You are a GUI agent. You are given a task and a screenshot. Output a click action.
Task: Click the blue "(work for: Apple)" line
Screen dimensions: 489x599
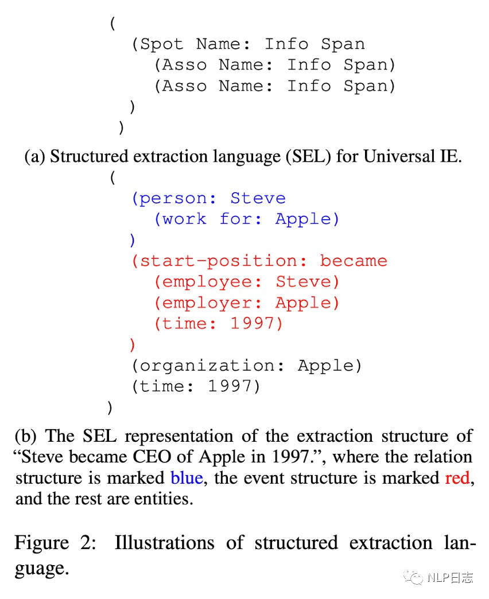pyautogui.click(x=246, y=219)
